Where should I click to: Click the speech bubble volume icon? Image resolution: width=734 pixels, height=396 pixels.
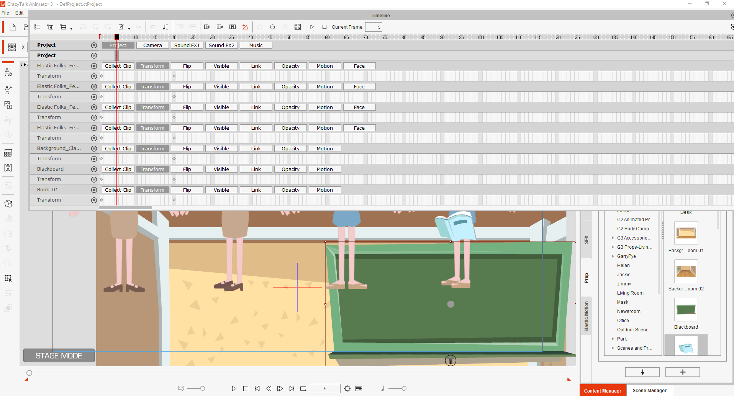point(181,388)
